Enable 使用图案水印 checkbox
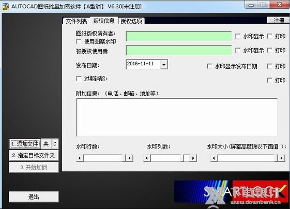 pyautogui.click(x=79, y=41)
